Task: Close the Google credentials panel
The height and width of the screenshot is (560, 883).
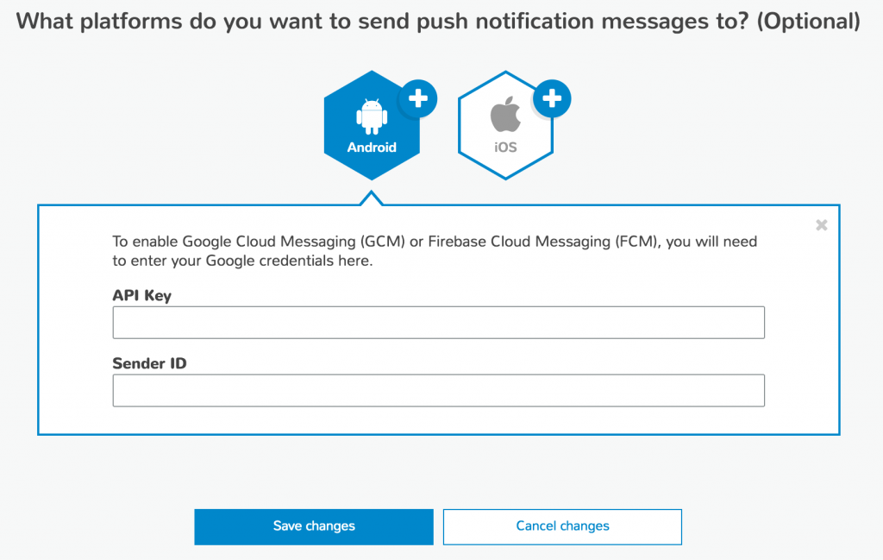Action: pyautogui.click(x=822, y=225)
